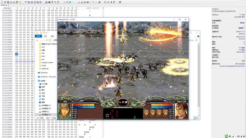Click the Open file toolbar icon
Screen dimensions: 246x138
(x=5, y=2)
